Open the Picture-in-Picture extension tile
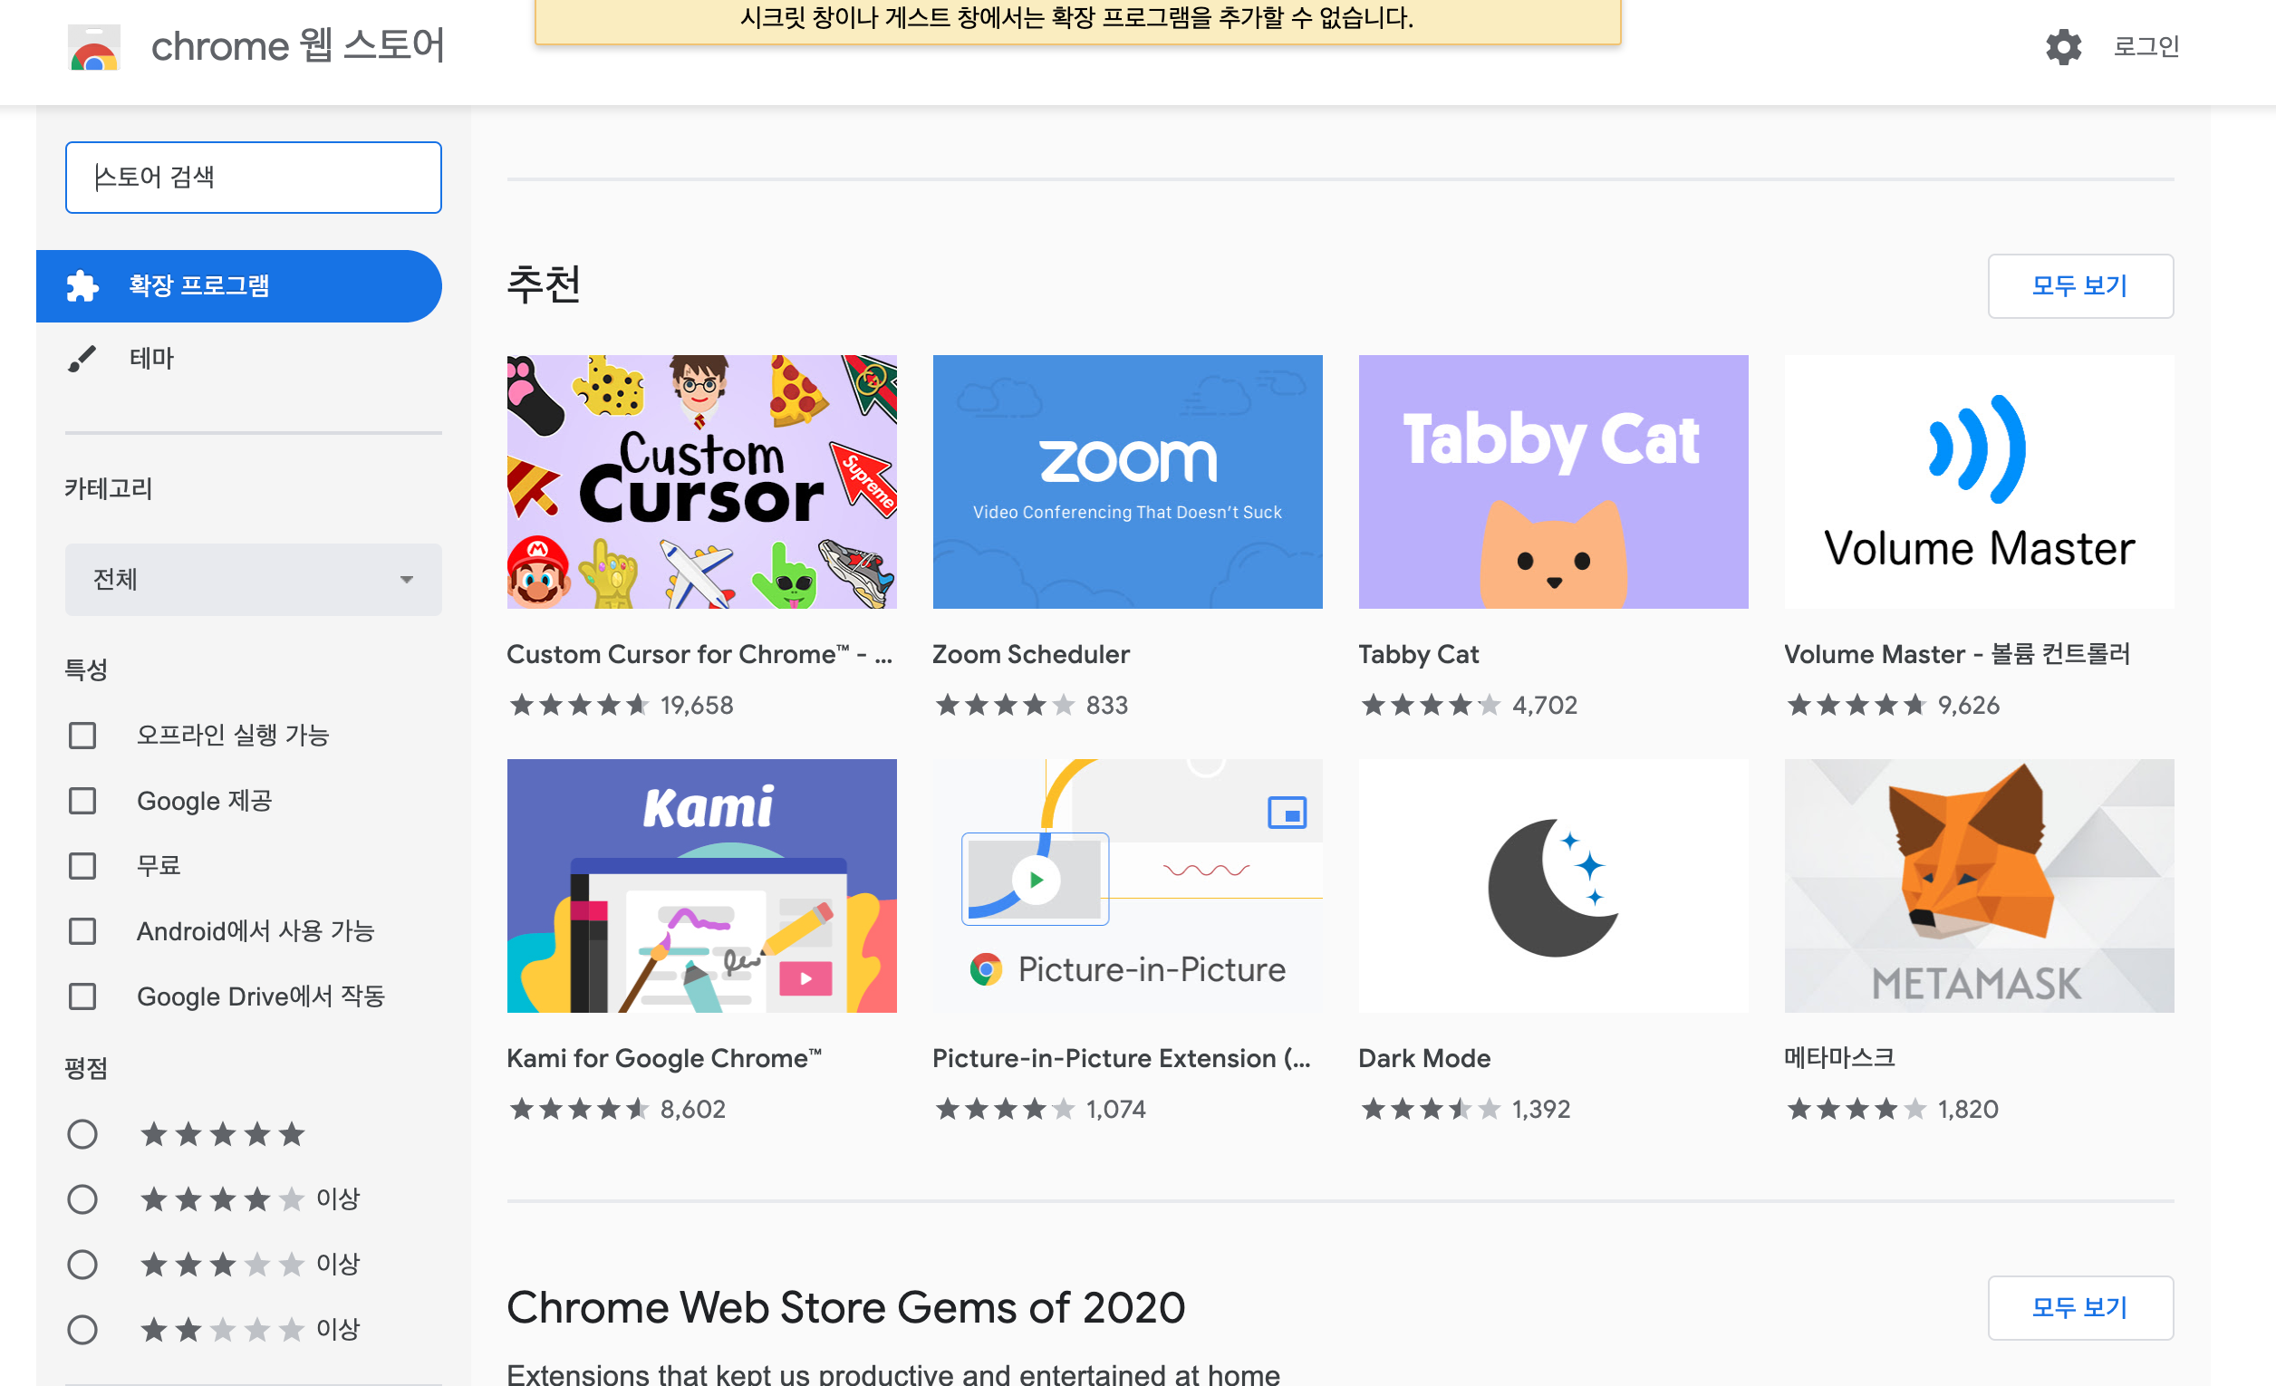This screenshot has height=1386, width=2276. click(x=1126, y=885)
